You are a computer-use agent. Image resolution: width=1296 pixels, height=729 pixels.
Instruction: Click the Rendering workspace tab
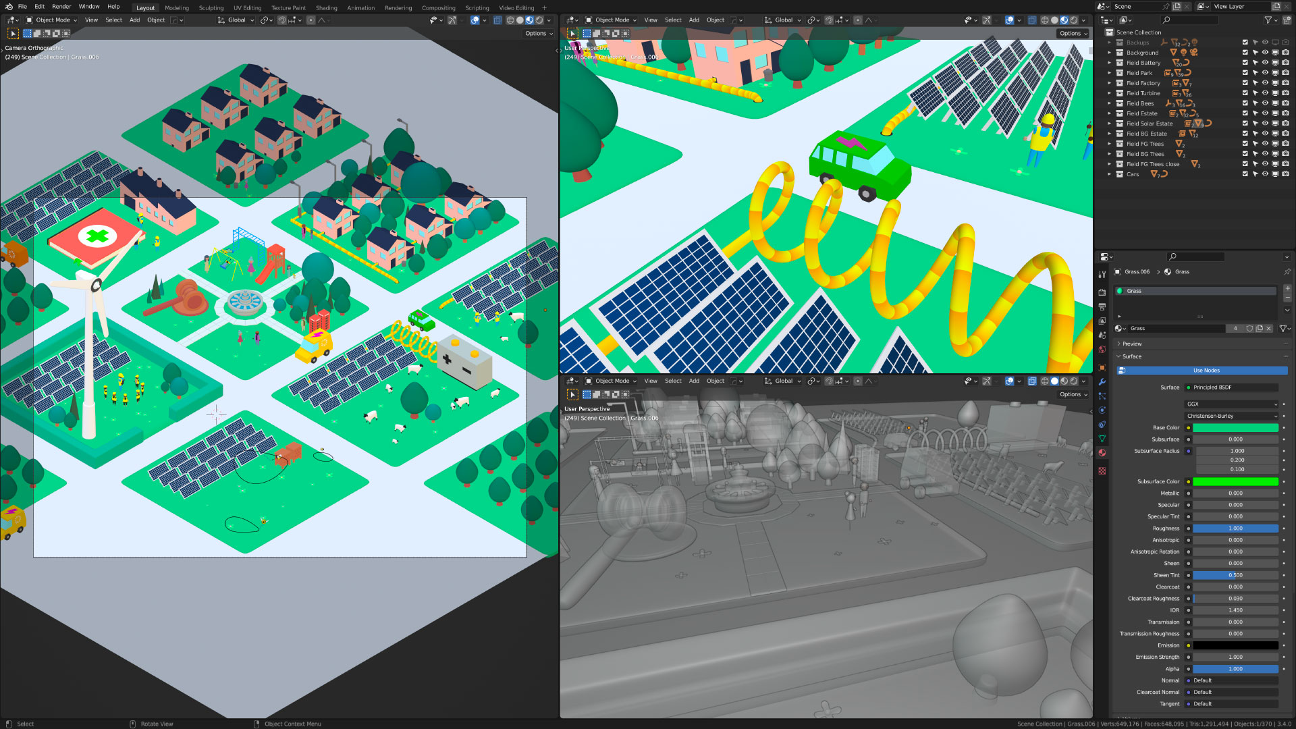[x=397, y=7]
